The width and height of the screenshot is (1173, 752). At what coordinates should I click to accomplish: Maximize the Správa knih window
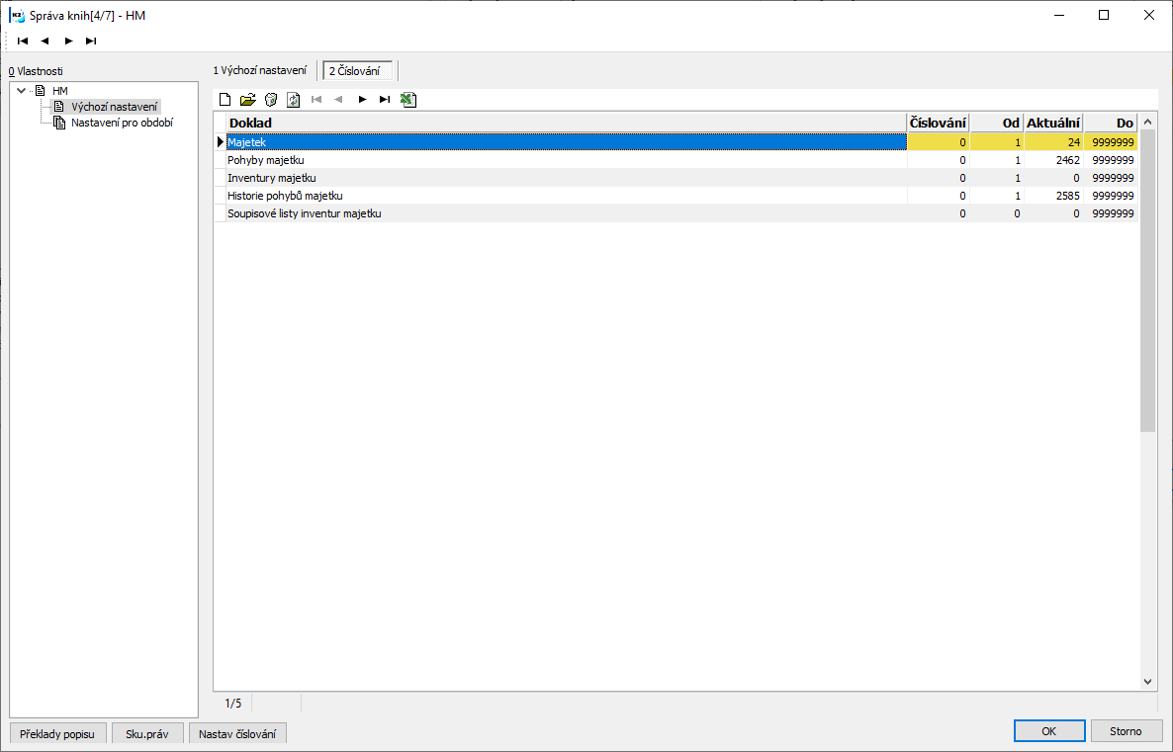click(x=1104, y=15)
